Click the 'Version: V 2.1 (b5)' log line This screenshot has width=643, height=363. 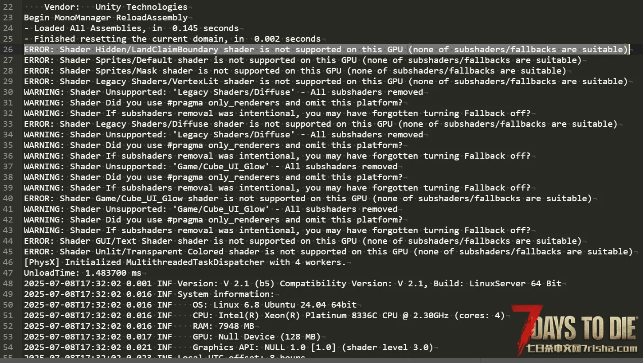click(293, 283)
